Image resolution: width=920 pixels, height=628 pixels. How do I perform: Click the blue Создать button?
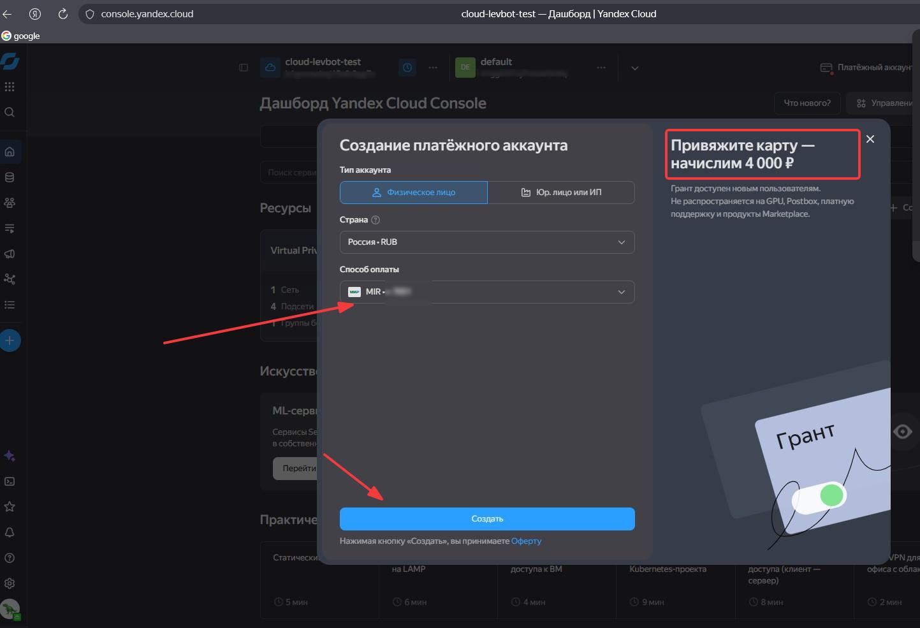point(487,519)
